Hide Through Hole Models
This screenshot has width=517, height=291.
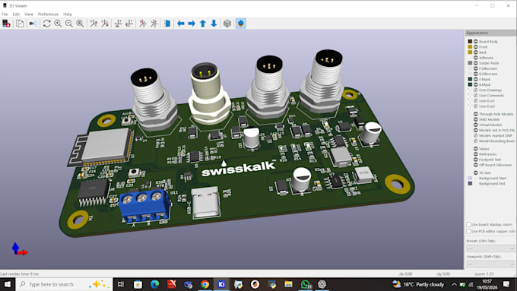476,114
